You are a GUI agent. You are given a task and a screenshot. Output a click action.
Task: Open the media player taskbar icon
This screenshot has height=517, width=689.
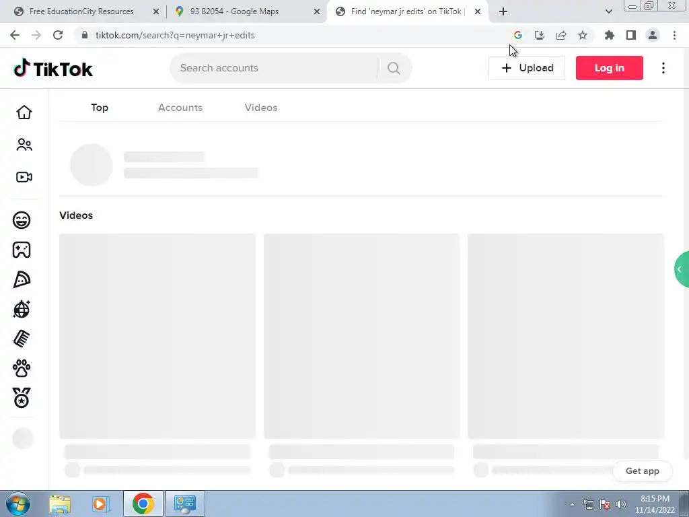(x=101, y=504)
